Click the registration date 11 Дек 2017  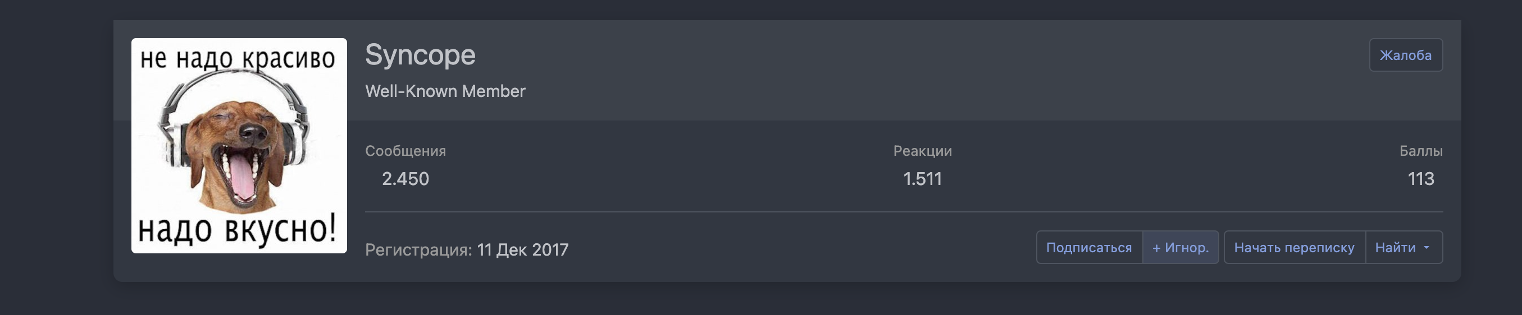click(x=523, y=249)
